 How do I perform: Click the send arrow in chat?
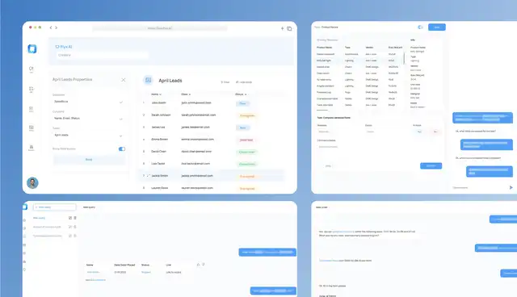tap(511, 187)
